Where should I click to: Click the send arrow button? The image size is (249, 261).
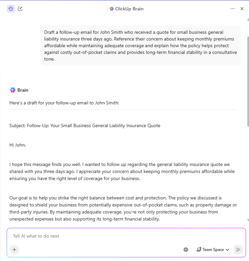point(238,250)
